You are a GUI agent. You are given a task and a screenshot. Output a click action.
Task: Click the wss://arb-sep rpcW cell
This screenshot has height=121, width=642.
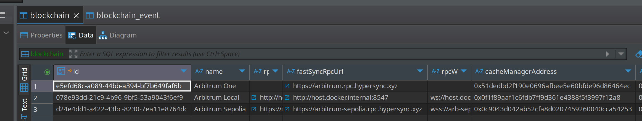pyautogui.click(x=450, y=109)
